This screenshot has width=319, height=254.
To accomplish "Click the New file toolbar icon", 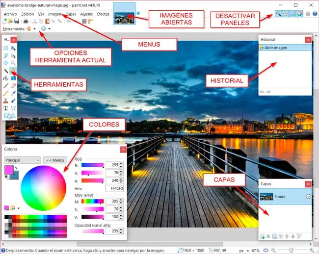I will coord(4,21).
